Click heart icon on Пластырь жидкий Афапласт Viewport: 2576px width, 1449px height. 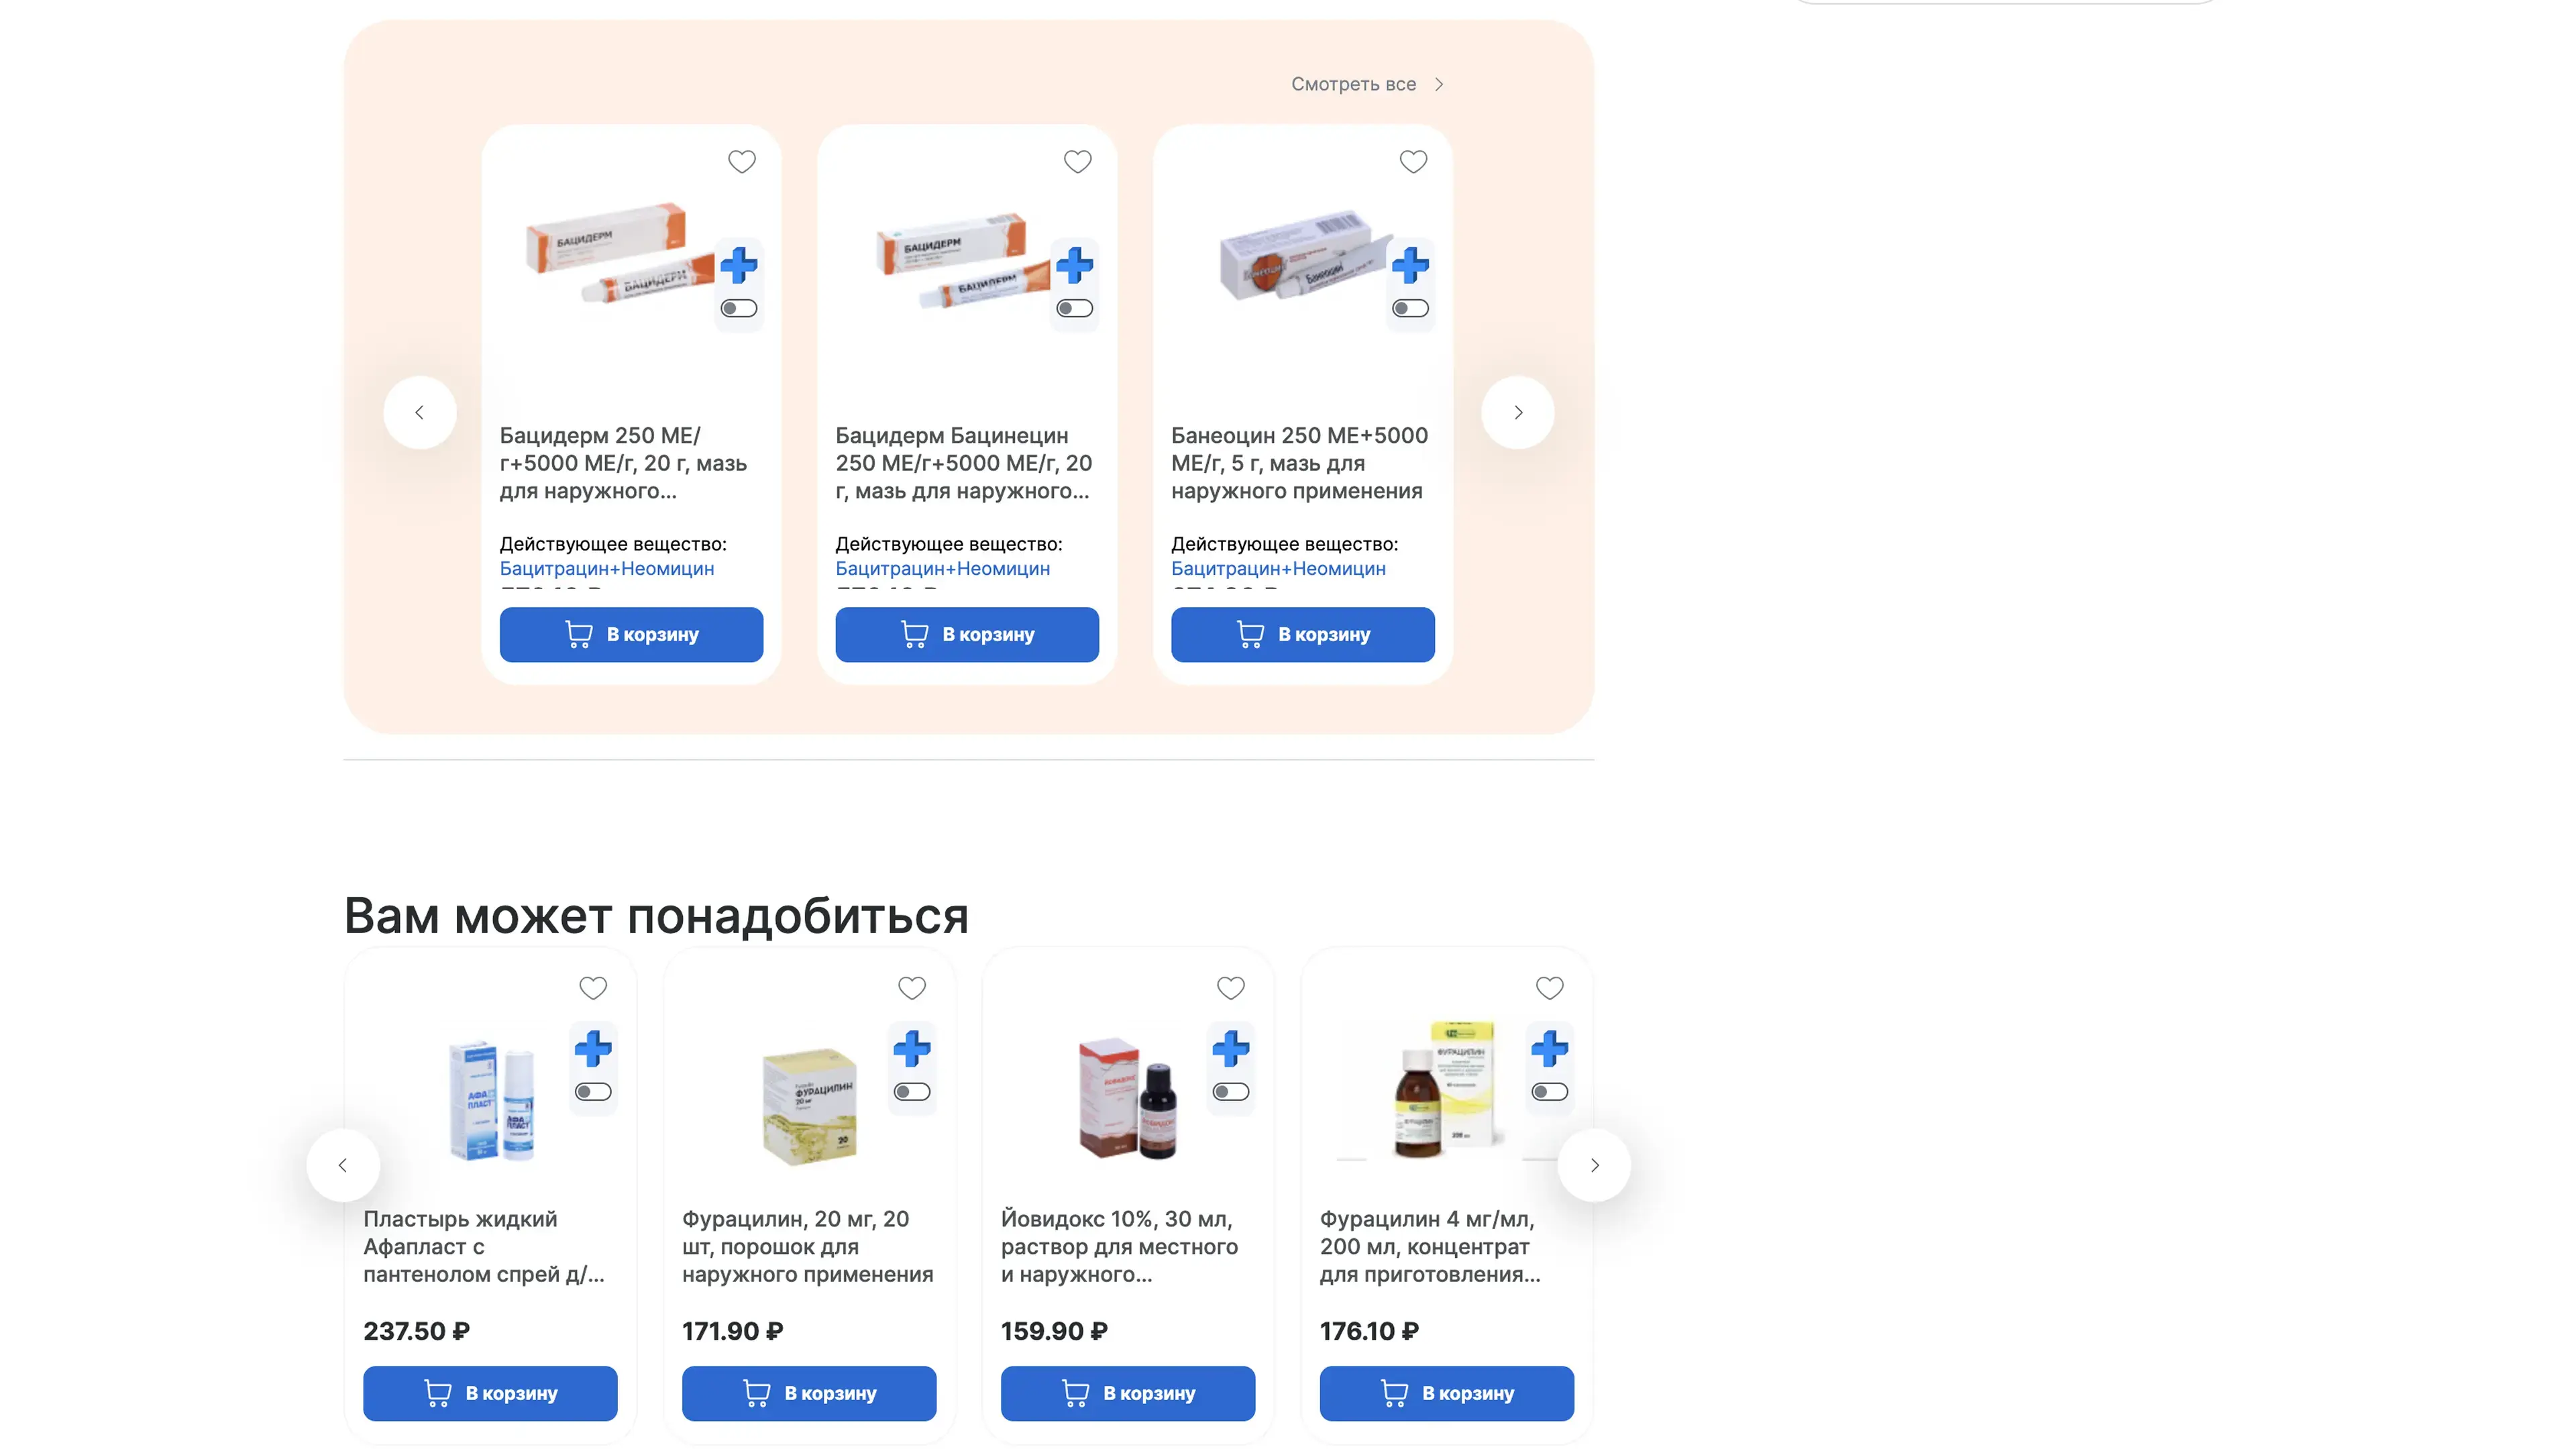pyautogui.click(x=593, y=988)
